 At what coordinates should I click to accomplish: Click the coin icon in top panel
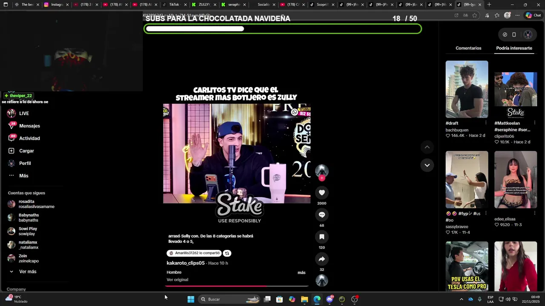pos(505,34)
